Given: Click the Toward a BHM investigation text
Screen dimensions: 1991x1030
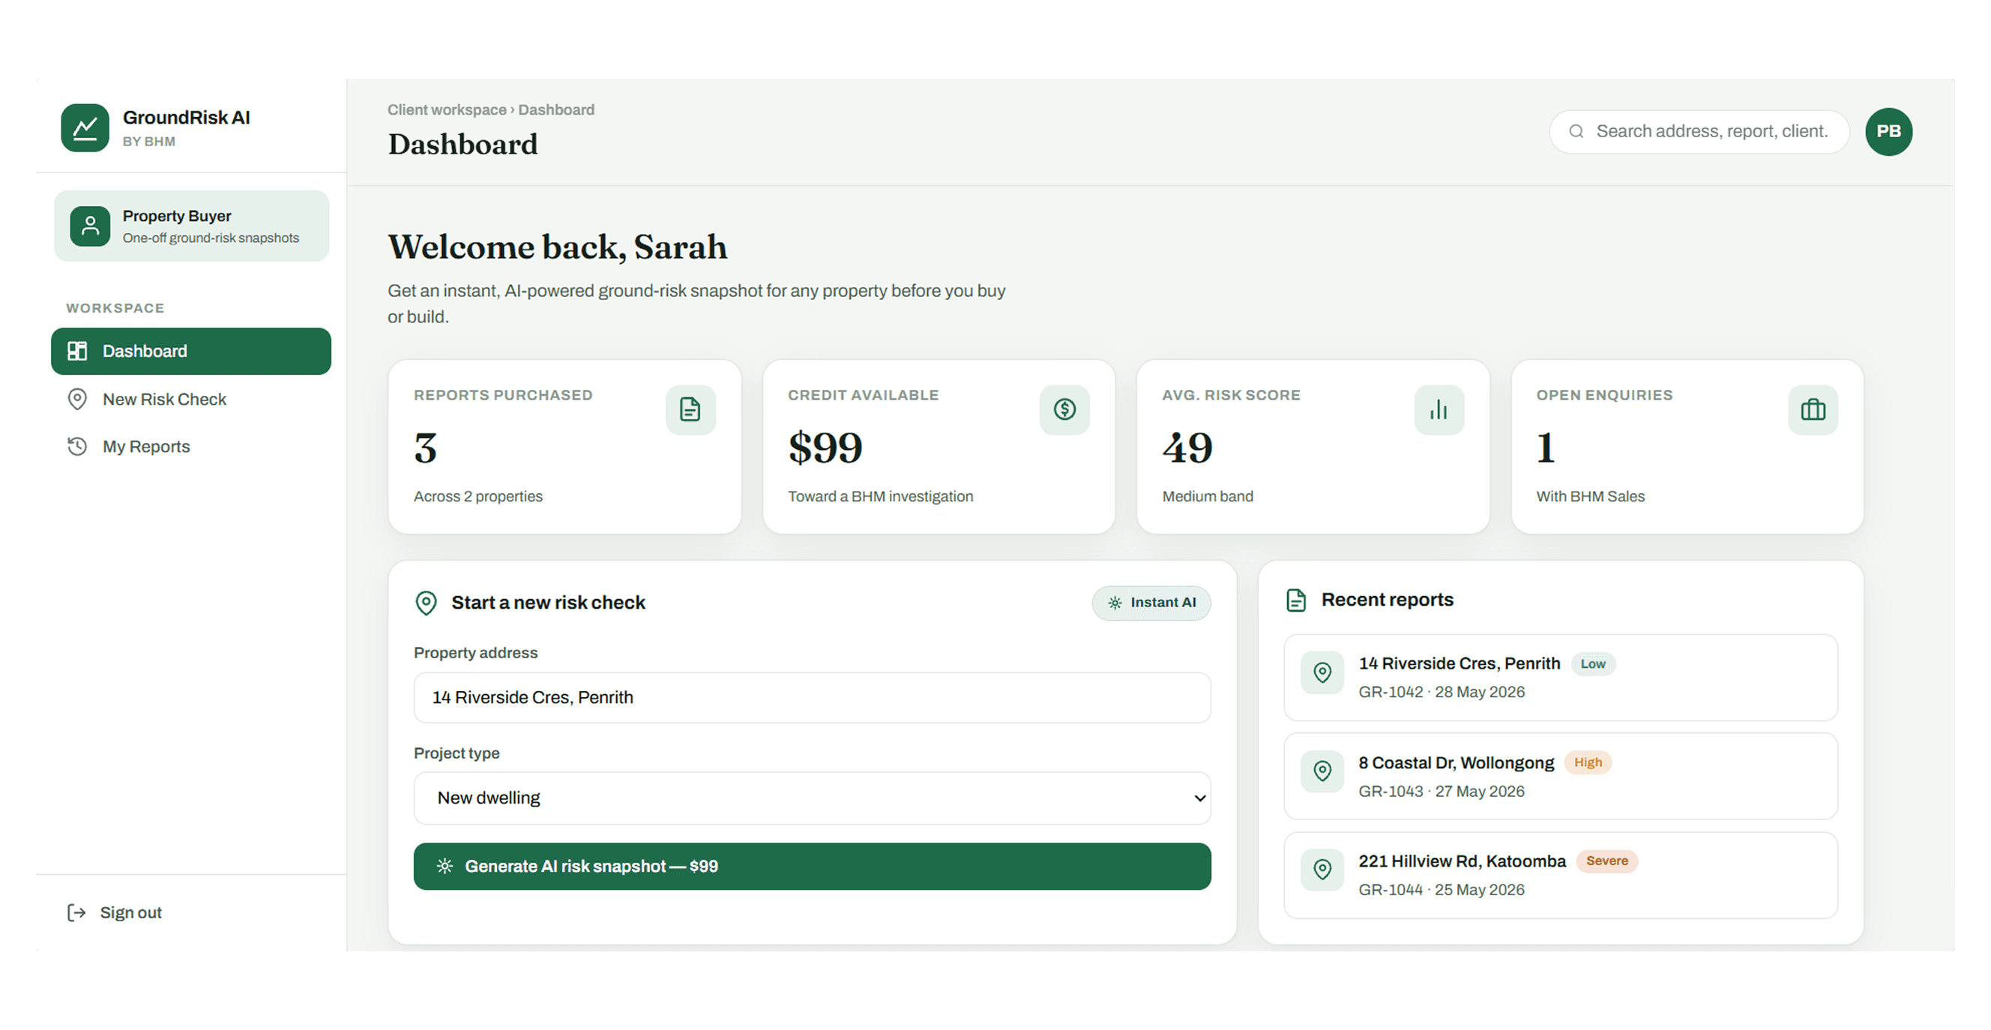Looking at the screenshot, I should (880, 496).
